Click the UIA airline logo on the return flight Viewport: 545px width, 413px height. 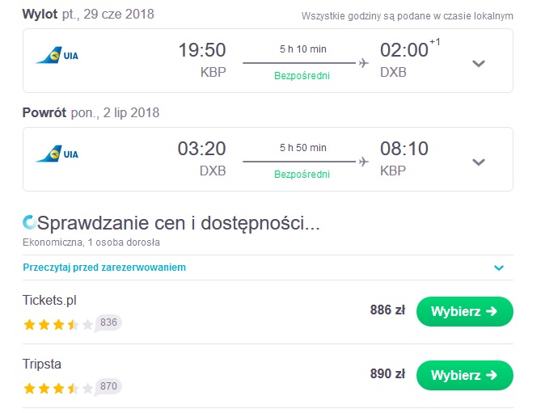[57, 154]
